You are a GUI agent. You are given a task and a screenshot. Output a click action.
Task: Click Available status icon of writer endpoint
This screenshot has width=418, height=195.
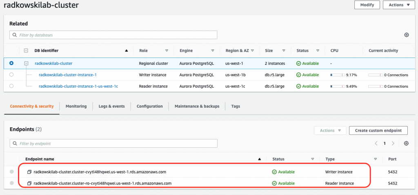click(274, 172)
